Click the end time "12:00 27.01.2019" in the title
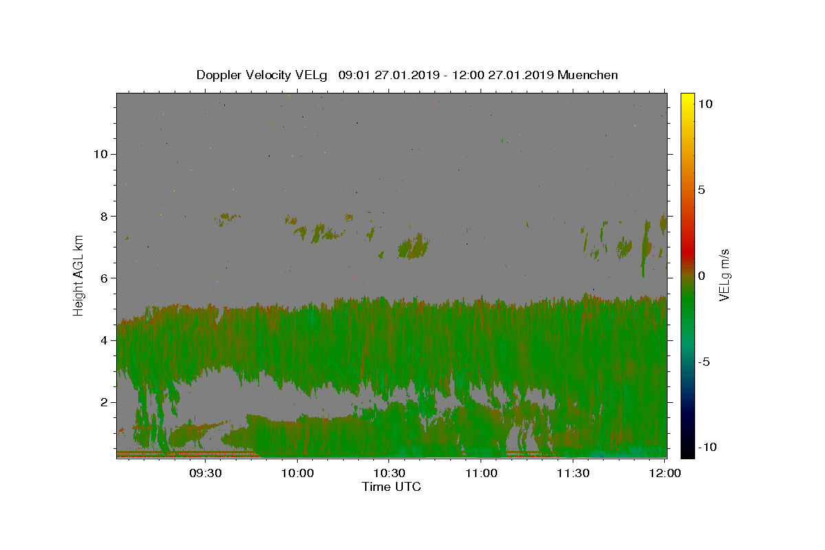This screenshot has width=825, height=550. (x=502, y=75)
